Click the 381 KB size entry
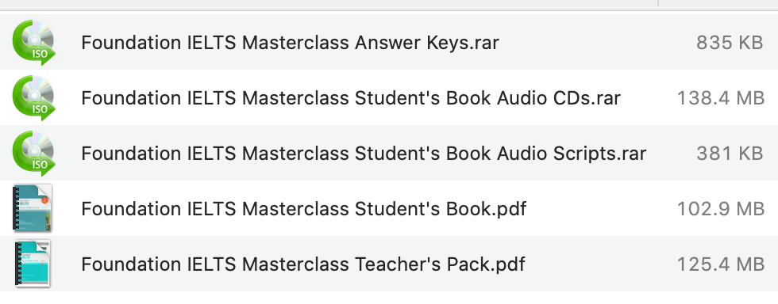 point(730,154)
